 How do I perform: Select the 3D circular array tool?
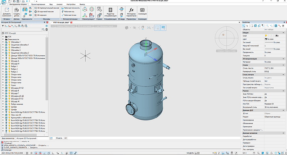coord(44,12)
